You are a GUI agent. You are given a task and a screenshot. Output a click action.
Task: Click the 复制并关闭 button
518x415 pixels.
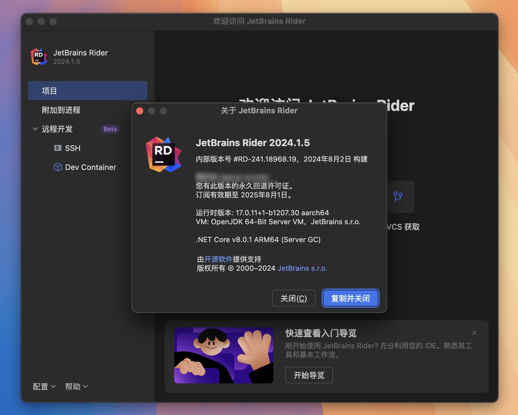point(350,298)
